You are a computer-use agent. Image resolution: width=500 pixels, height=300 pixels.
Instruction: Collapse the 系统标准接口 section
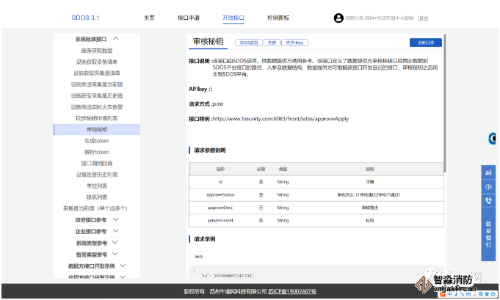tap(115, 38)
